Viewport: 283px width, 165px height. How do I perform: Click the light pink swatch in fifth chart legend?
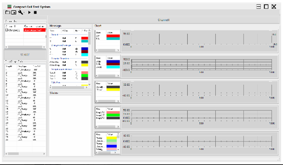tap(112, 149)
